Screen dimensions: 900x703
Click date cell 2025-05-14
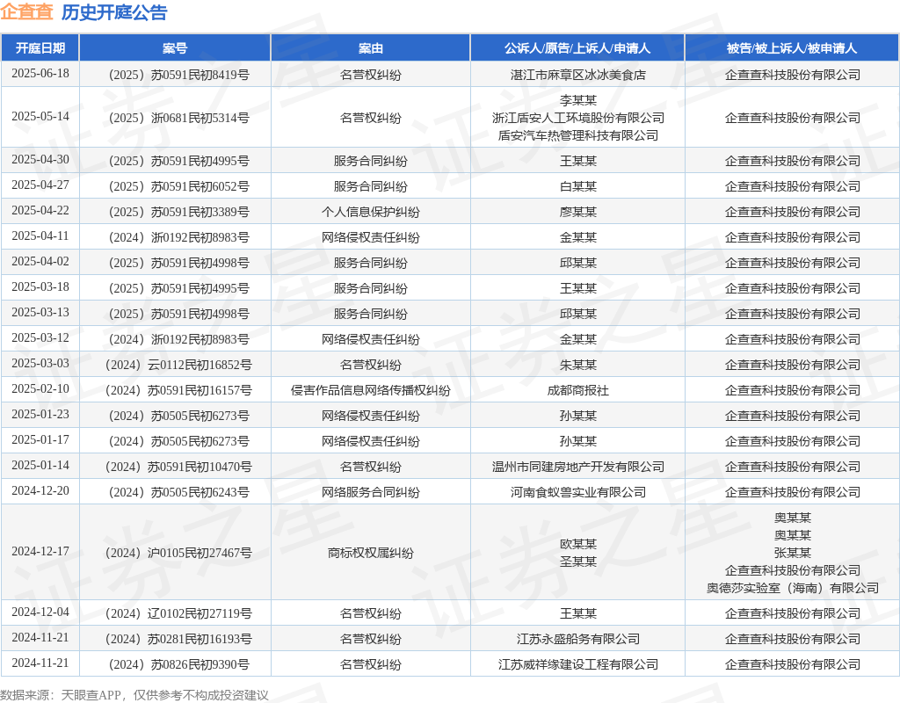[x=40, y=117]
